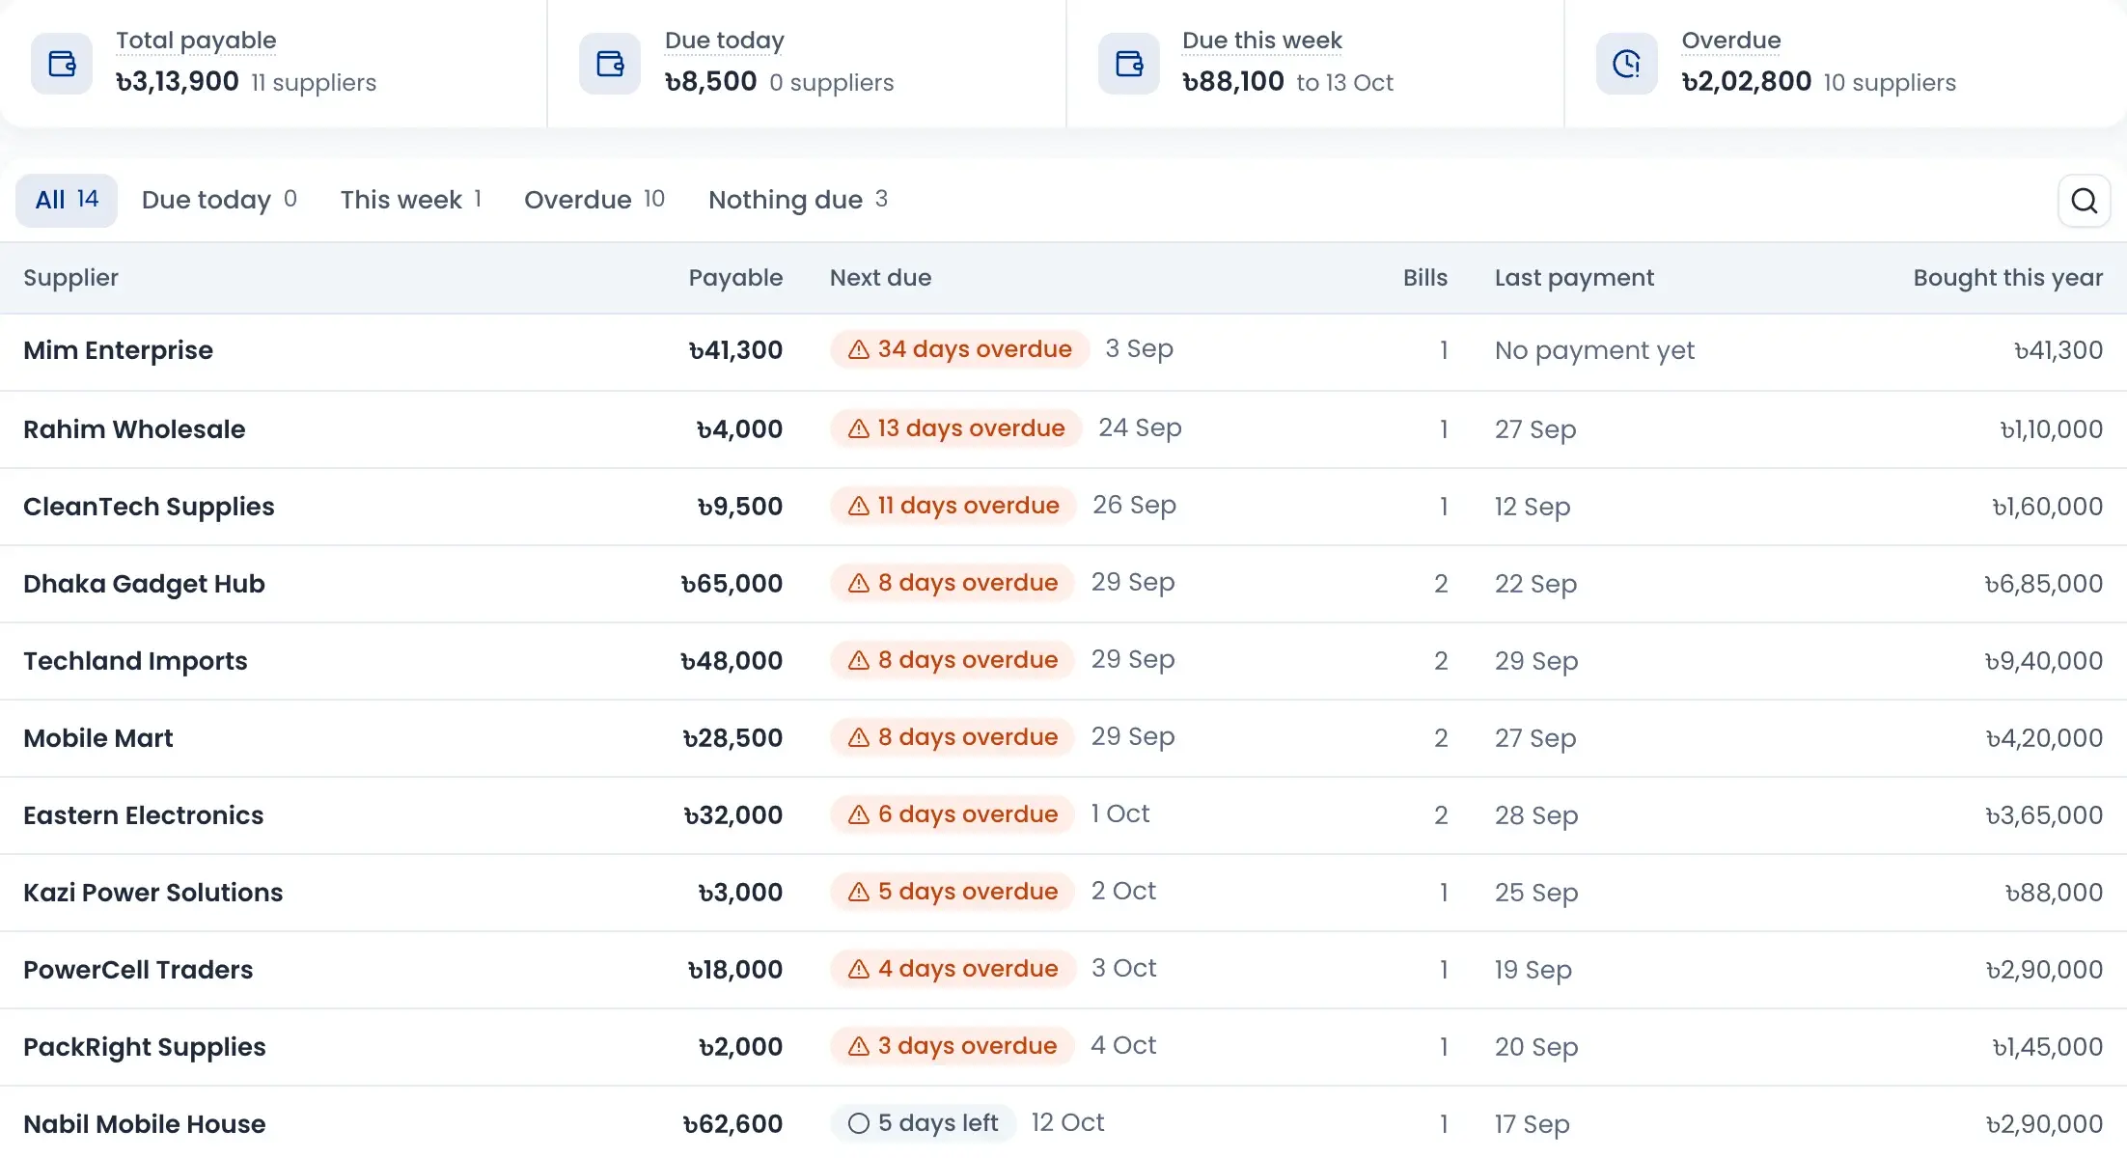
Task: Click the Total payable card label
Action: (196, 41)
